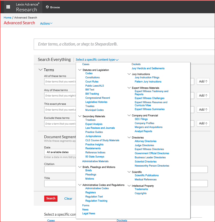Collapse Company and Financial group

click(129, 115)
